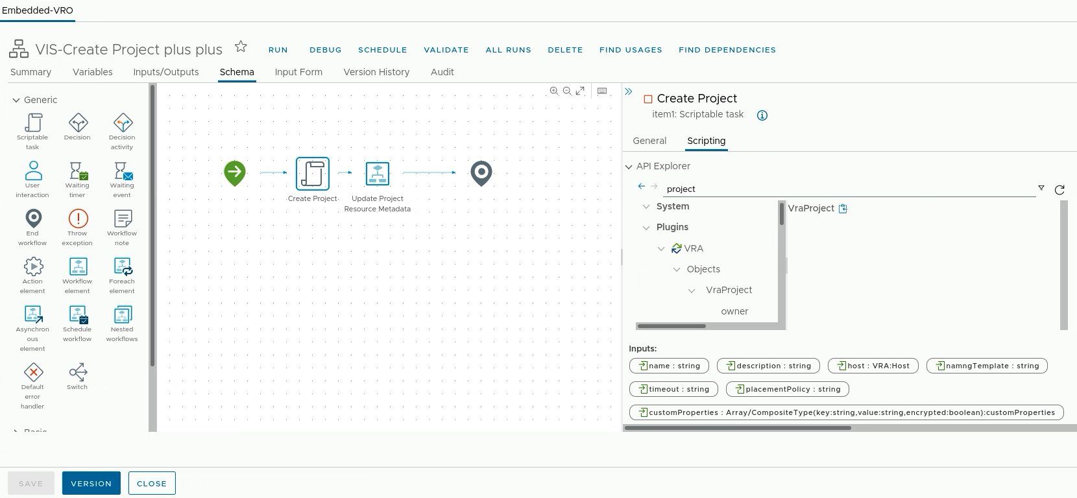
Task: Open API Explorer search filter dropdown
Action: (1041, 188)
